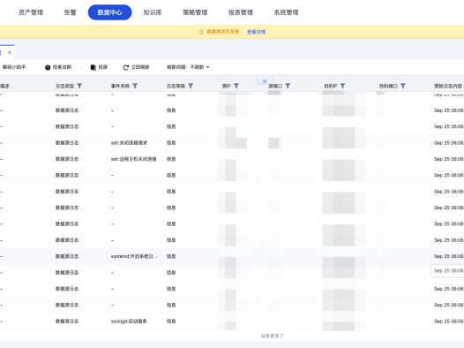
Task: Click the 没有更多了 footer text
Action: click(x=272, y=336)
